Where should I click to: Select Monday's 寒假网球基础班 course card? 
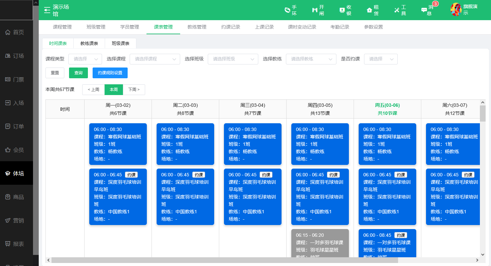point(118,144)
